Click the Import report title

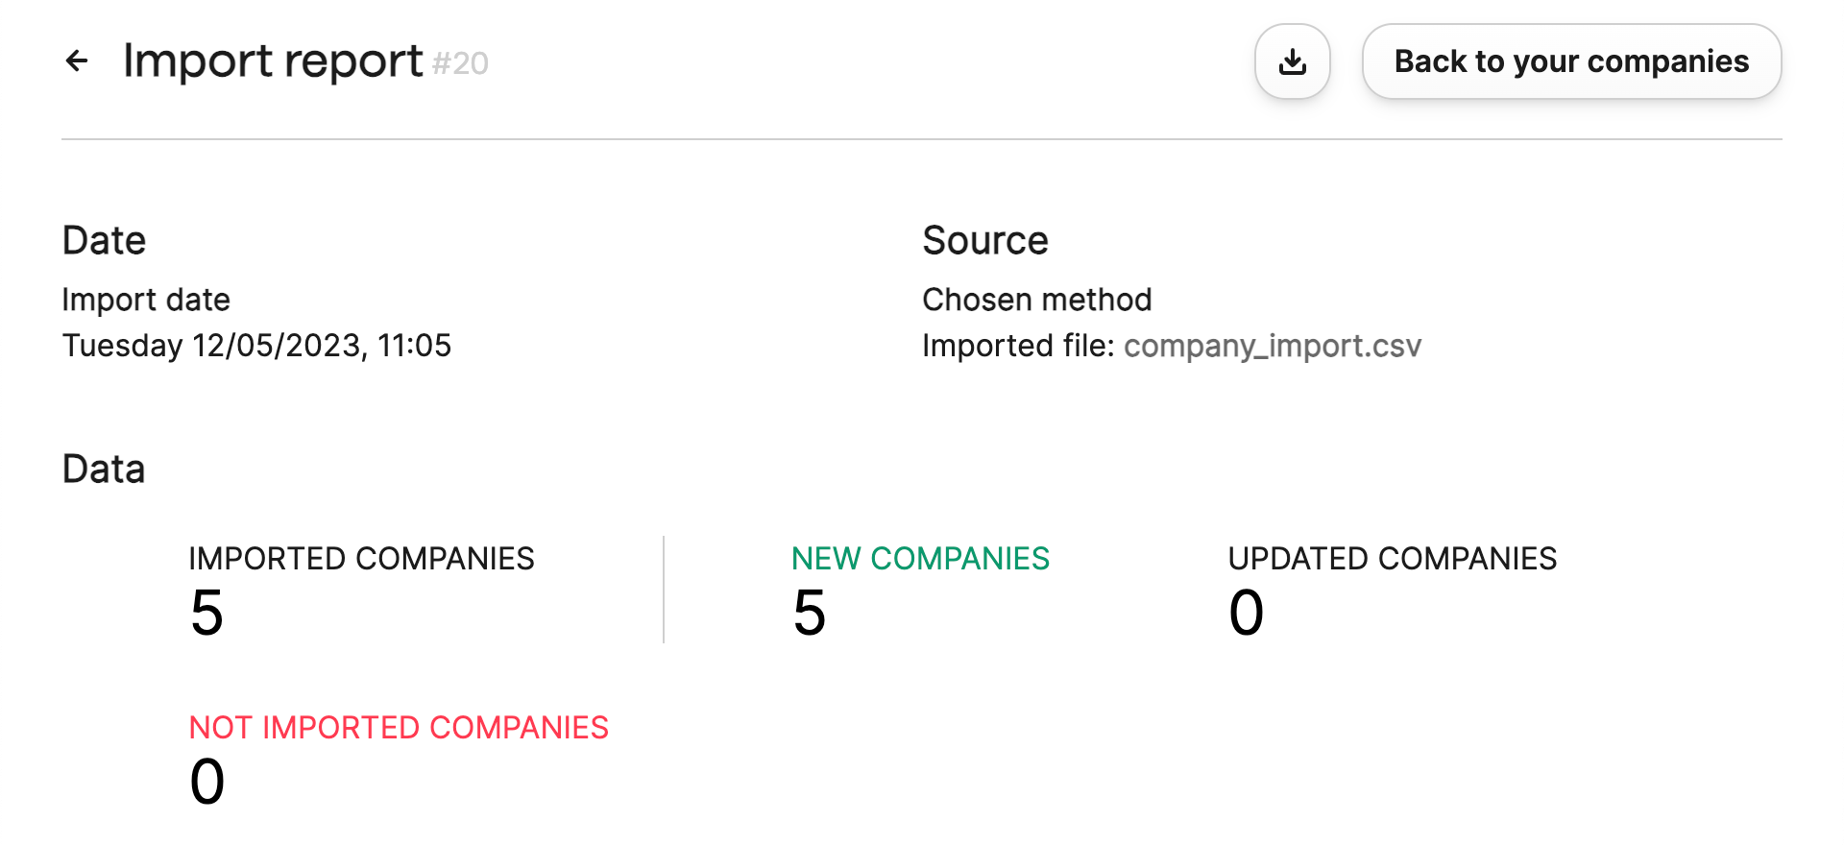pos(273,61)
